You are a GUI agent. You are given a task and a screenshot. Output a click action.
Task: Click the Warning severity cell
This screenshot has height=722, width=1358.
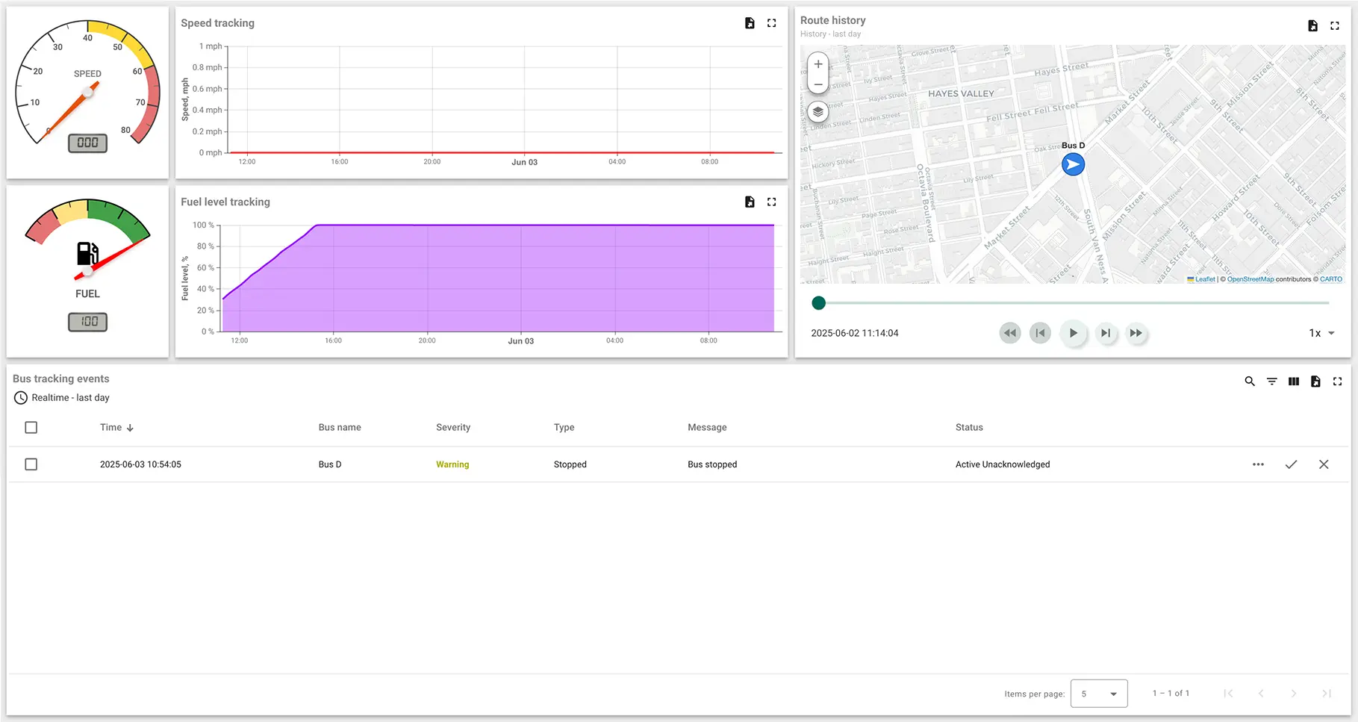452,464
